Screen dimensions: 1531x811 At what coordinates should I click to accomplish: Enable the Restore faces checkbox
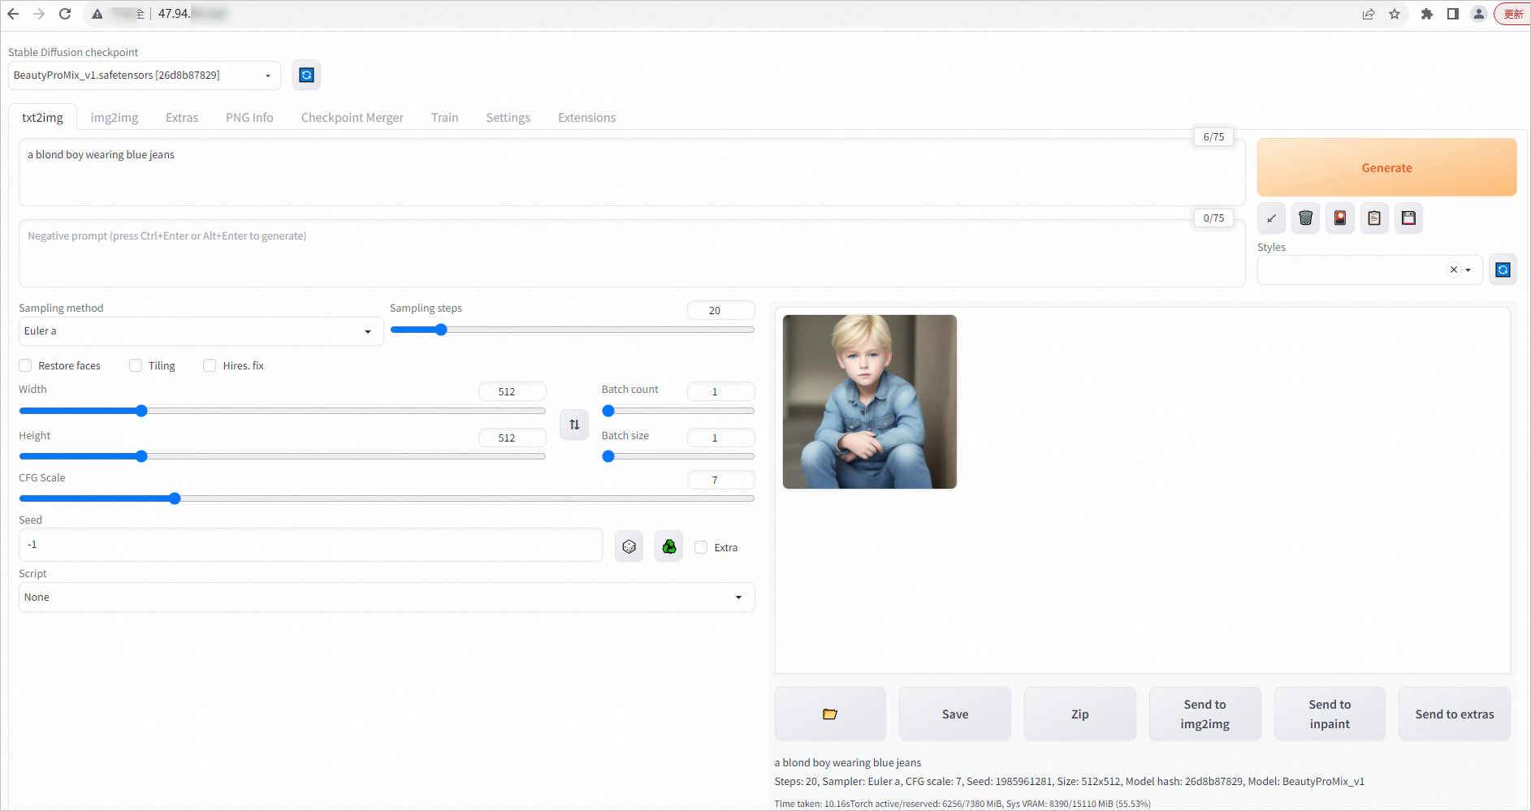coord(26,366)
